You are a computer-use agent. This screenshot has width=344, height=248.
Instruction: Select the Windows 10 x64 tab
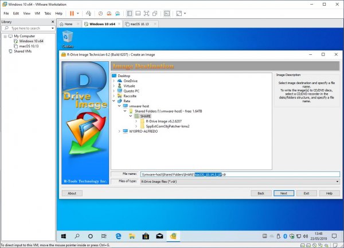tap(102, 24)
